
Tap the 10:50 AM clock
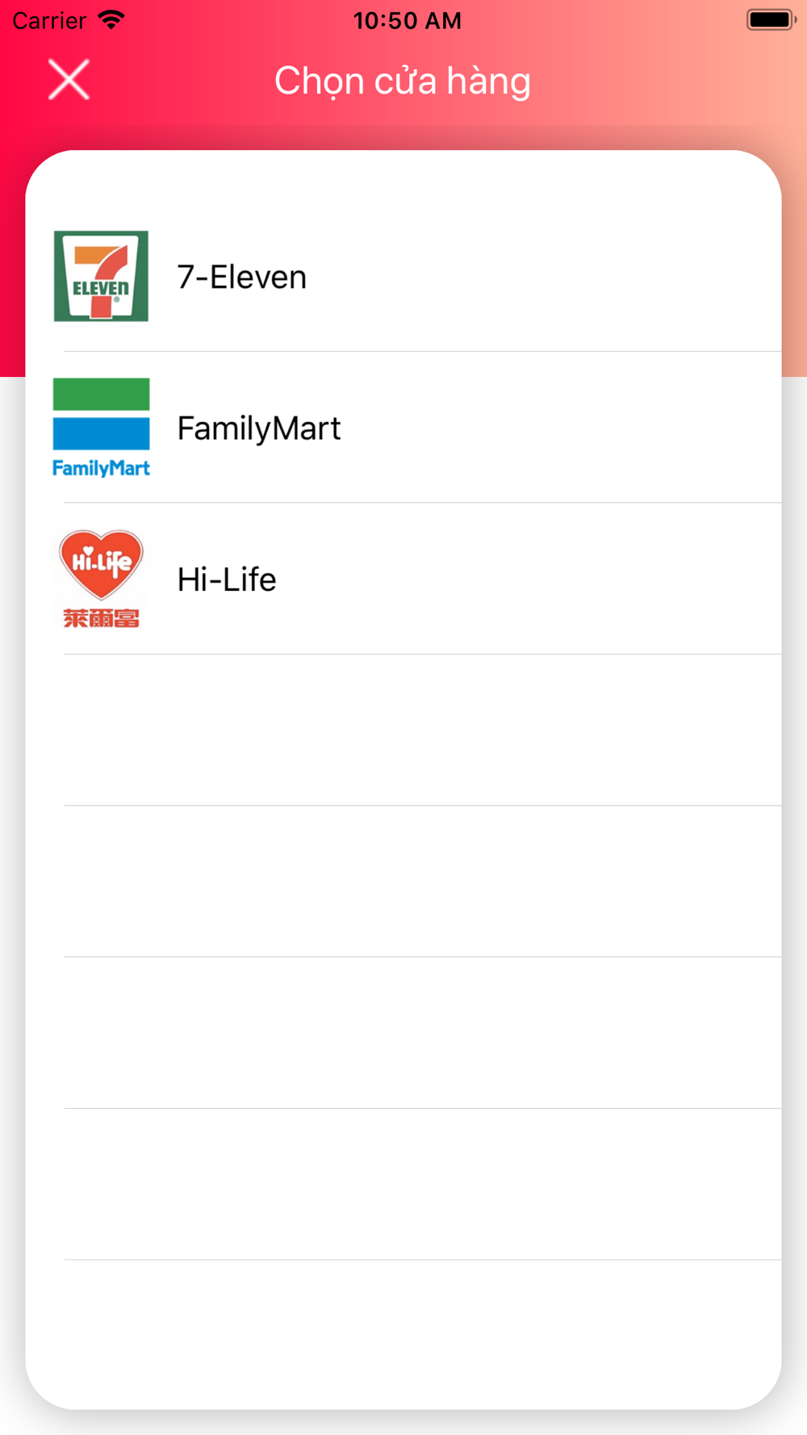tap(408, 20)
